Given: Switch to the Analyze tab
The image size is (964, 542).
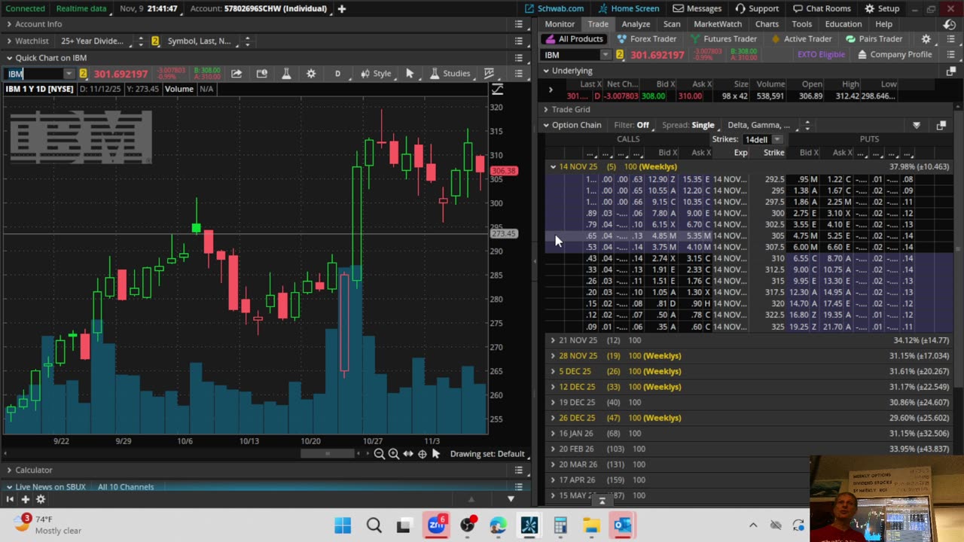Looking at the screenshot, I should coord(636,24).
